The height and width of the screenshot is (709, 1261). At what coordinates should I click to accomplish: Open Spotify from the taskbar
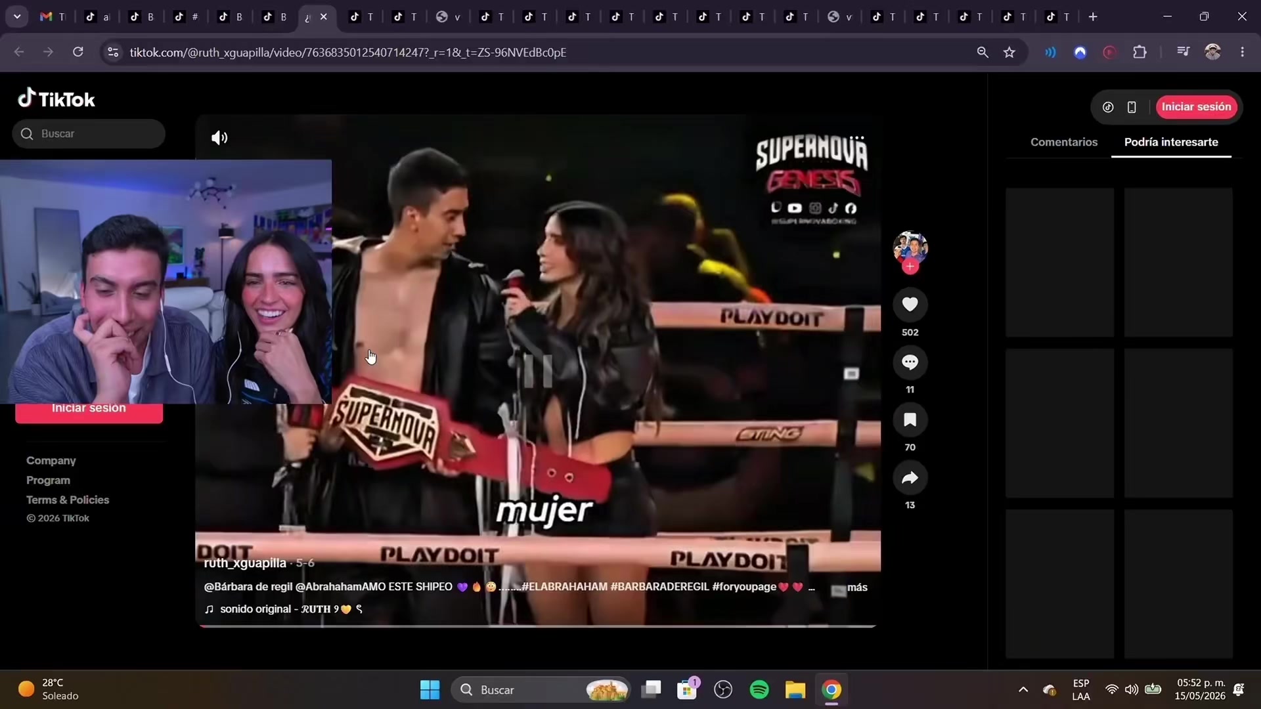point(759,690)
